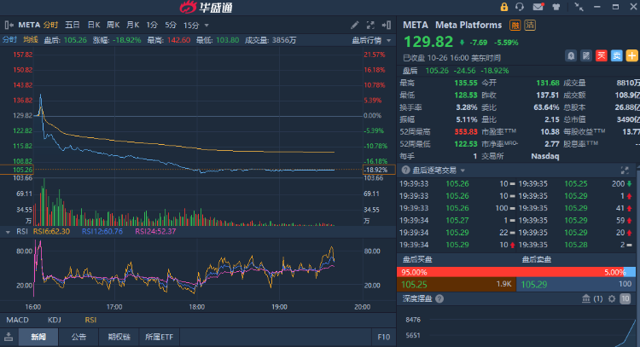Open the messages envelope icon
640x347 pixels.
click(538, 7)
